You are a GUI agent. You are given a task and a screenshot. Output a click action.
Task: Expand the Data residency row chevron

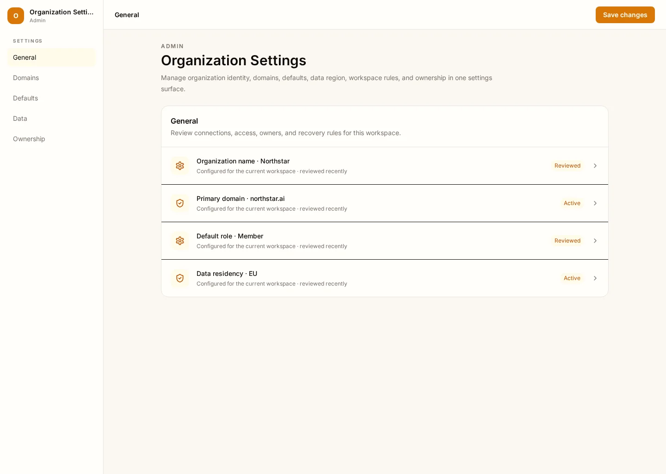[x=595, y=278]
